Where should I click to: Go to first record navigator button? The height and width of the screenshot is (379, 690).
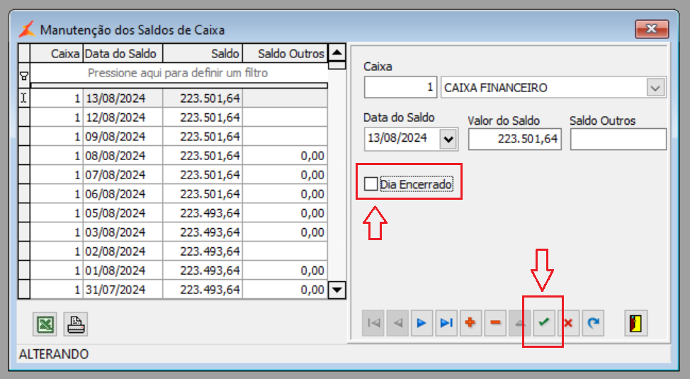373,323
